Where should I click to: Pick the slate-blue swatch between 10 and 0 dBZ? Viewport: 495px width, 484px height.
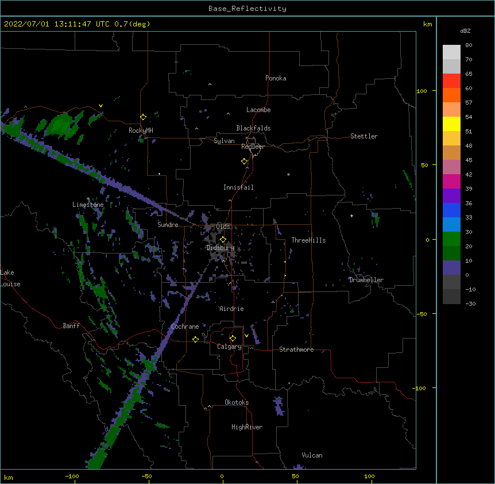point(451,268)
